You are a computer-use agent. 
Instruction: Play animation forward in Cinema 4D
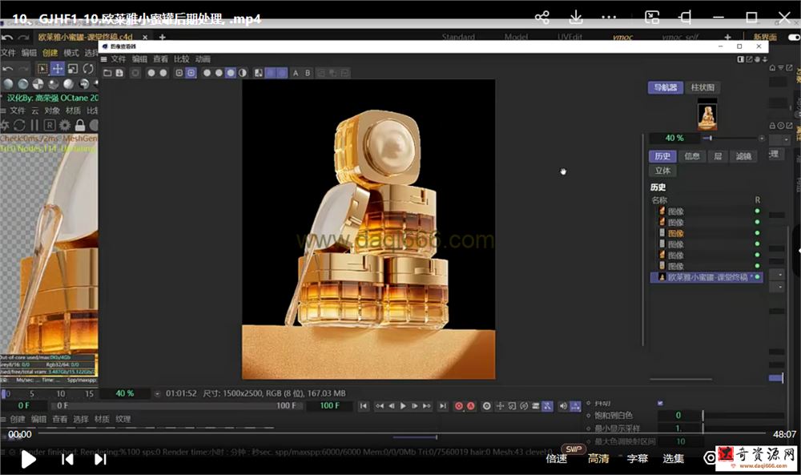(x=403, y=406)
